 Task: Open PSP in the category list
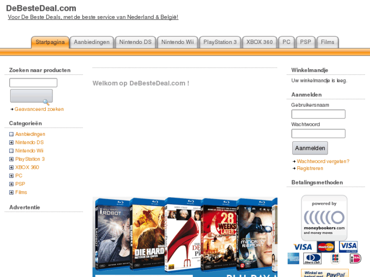click(x=20, y=184)
